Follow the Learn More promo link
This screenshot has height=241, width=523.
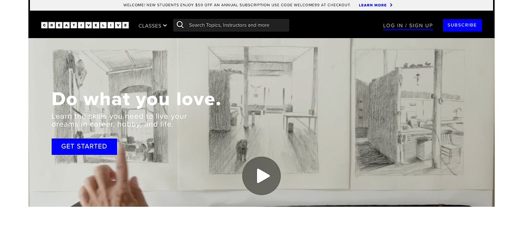pos(373,5)
